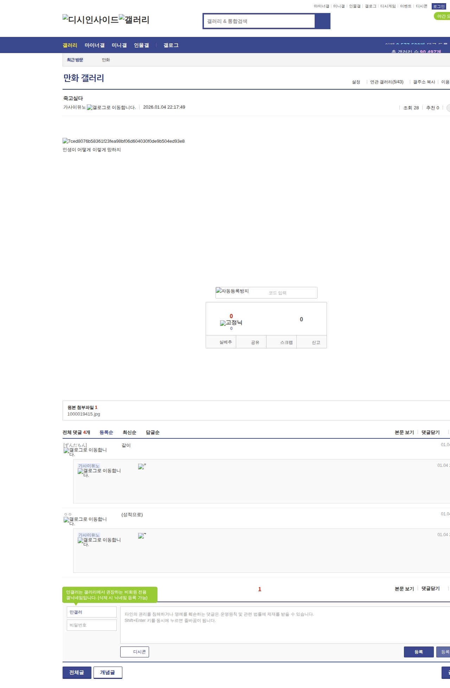Collapse comments with upper 댓글닫기
450x688 pixels.
(431, 432)
